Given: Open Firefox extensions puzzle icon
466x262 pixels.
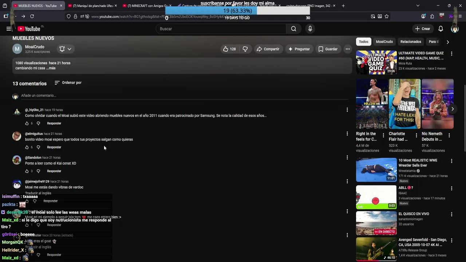Looking at the screenshot, I should [x=432, y=16].
